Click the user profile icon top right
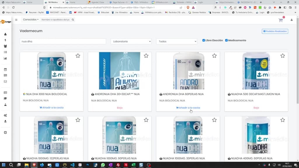Viewport: 299px width, 168px height. [x=292, y=20]
